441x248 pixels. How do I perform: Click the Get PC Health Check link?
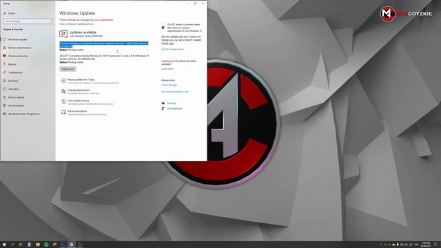click(172, 50)
